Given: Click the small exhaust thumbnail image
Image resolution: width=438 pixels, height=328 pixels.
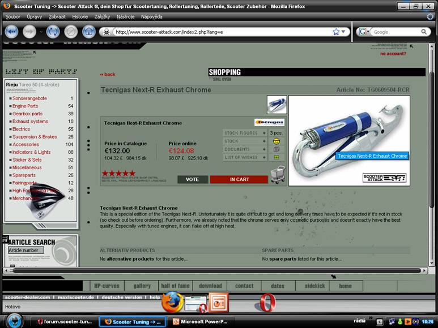Looking at the screenshot, I should [x=277, y=105].
